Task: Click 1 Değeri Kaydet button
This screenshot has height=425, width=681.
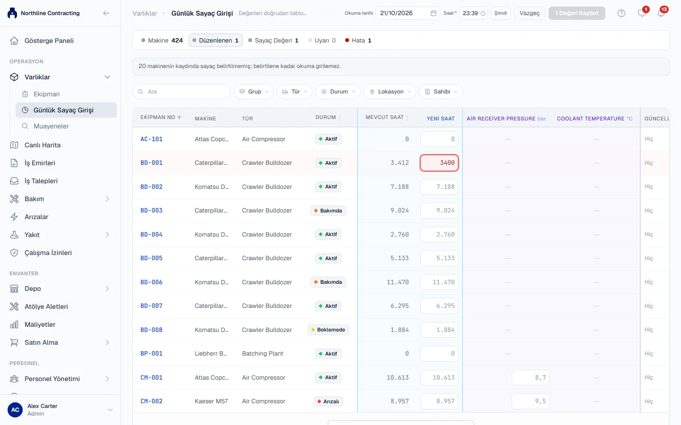Action: (x=577, y=13)
